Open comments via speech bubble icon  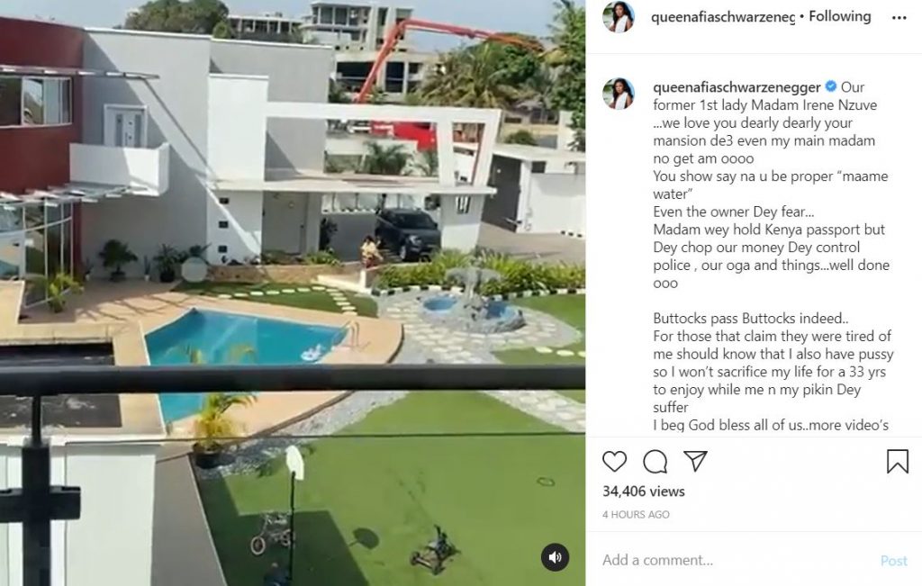pyautogui.click(x=655, y=462)
